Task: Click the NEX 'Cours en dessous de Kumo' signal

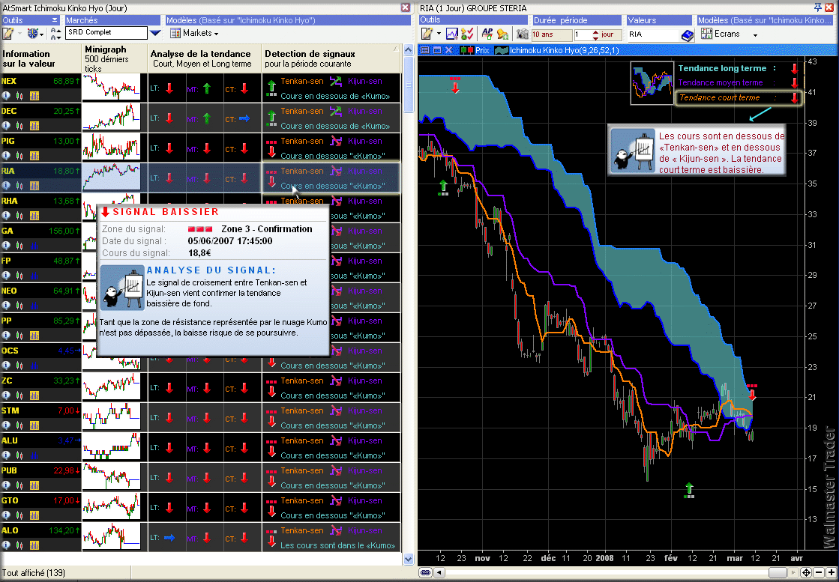Action: click(x=335, y=96)
